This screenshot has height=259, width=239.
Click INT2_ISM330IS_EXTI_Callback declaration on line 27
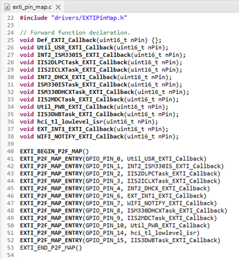pos(102,55)
